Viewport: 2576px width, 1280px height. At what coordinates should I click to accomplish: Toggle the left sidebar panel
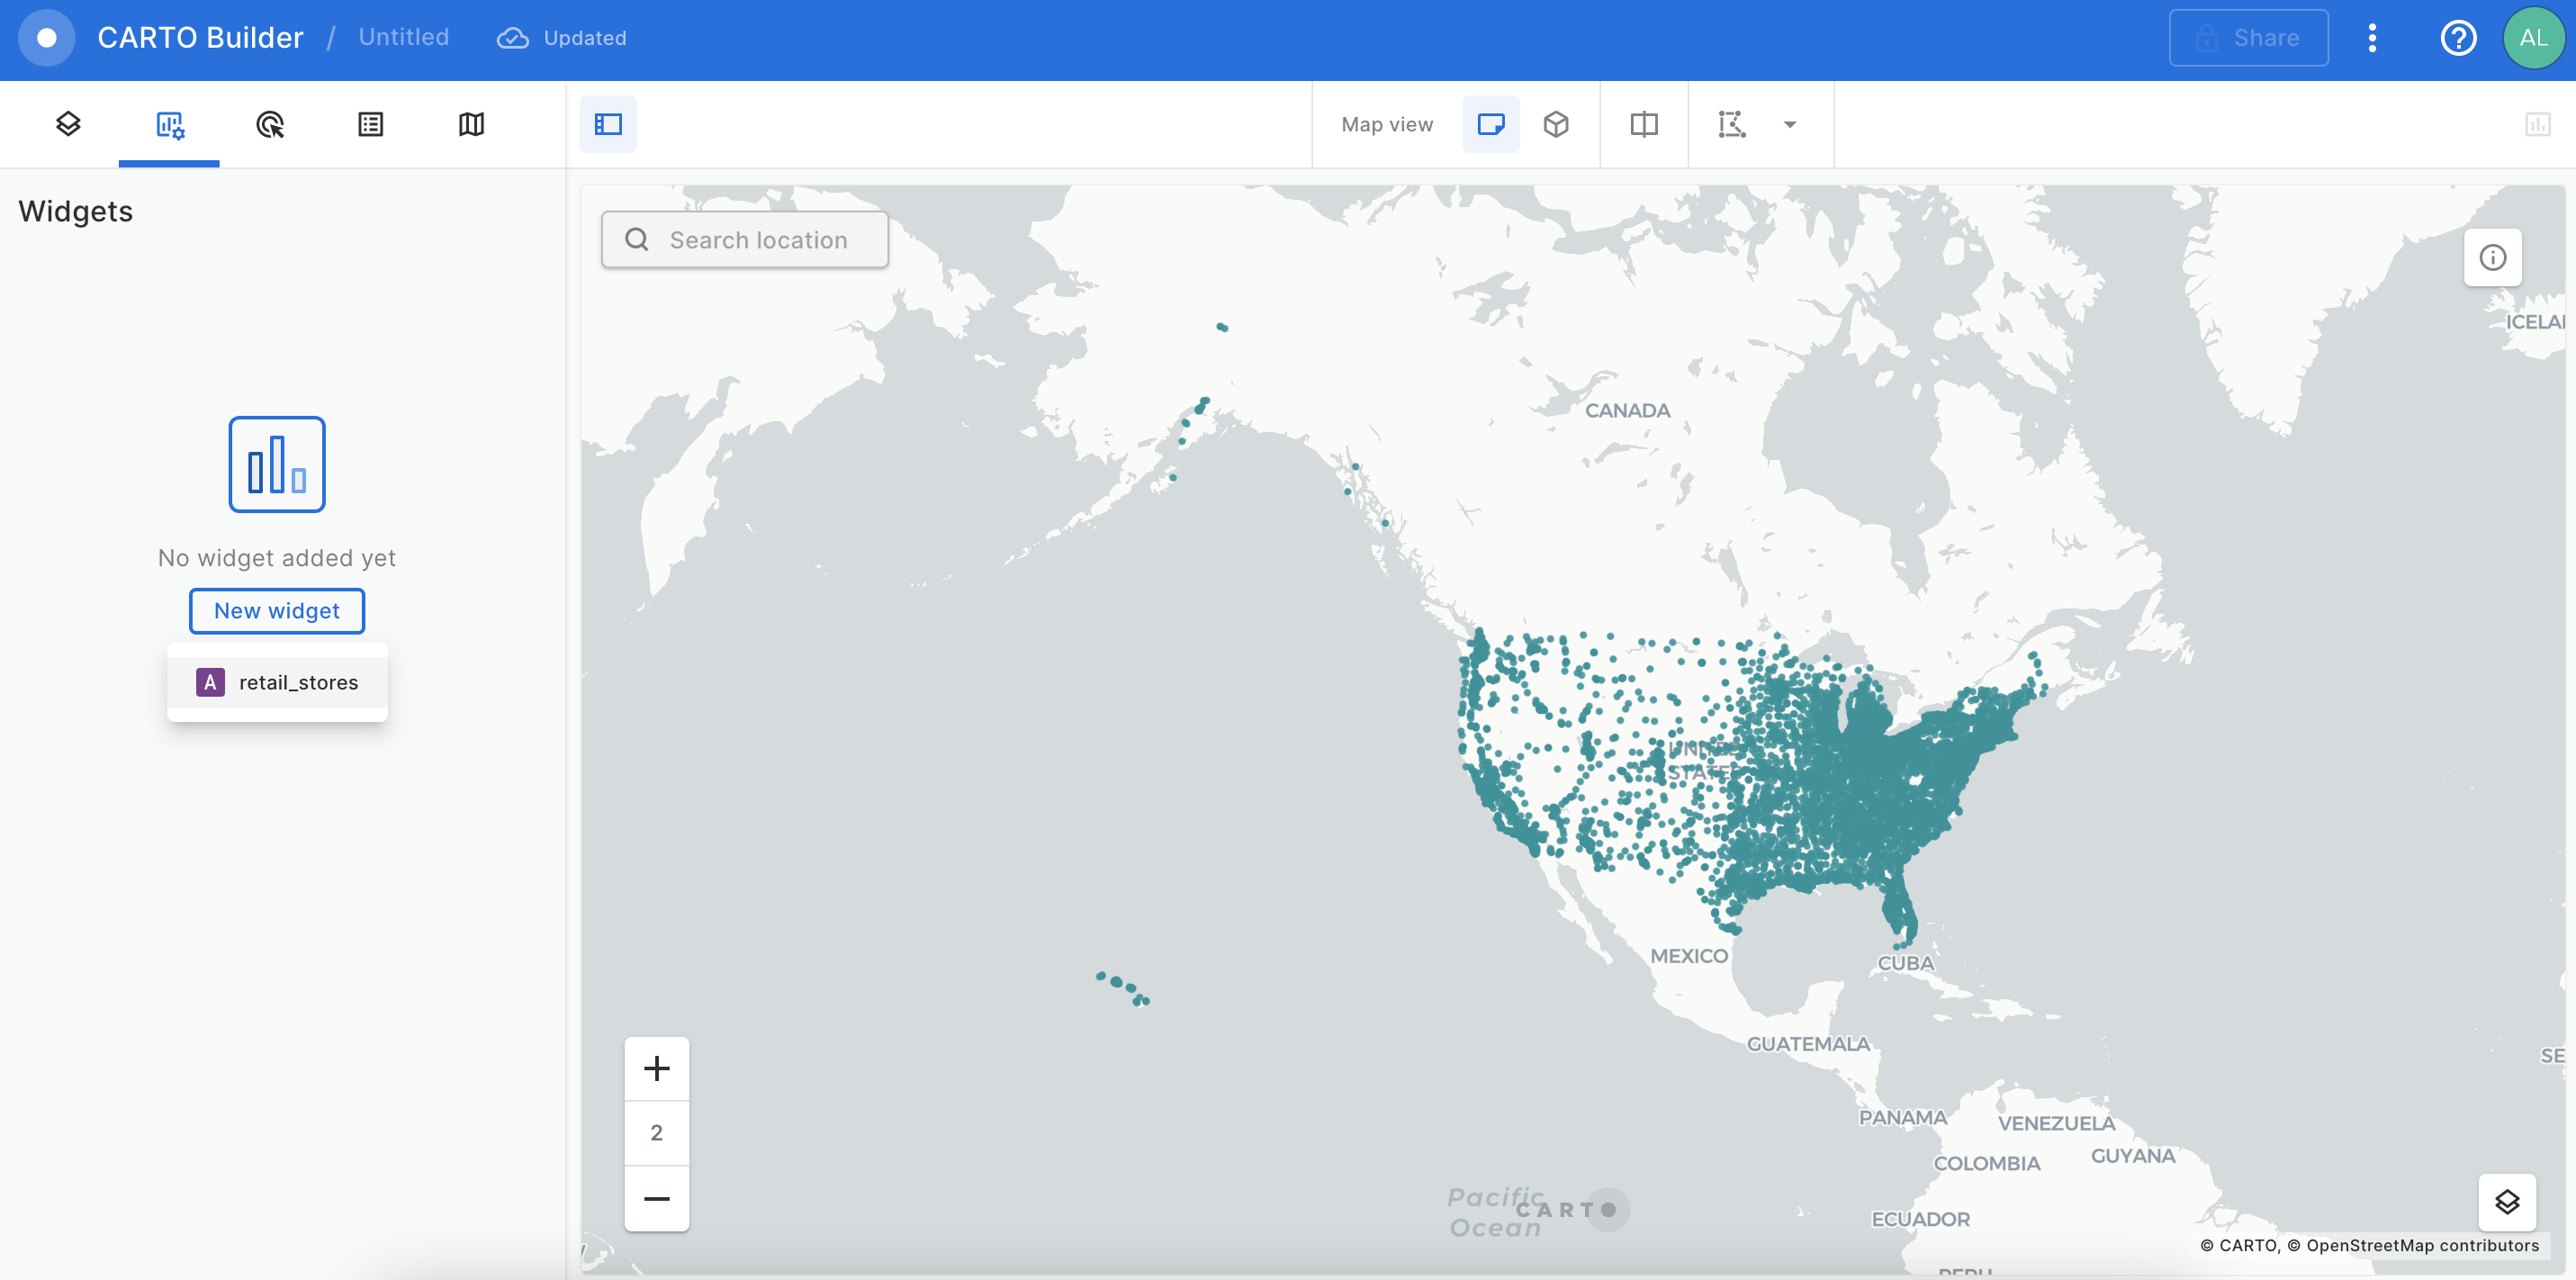tap(608, 124)
